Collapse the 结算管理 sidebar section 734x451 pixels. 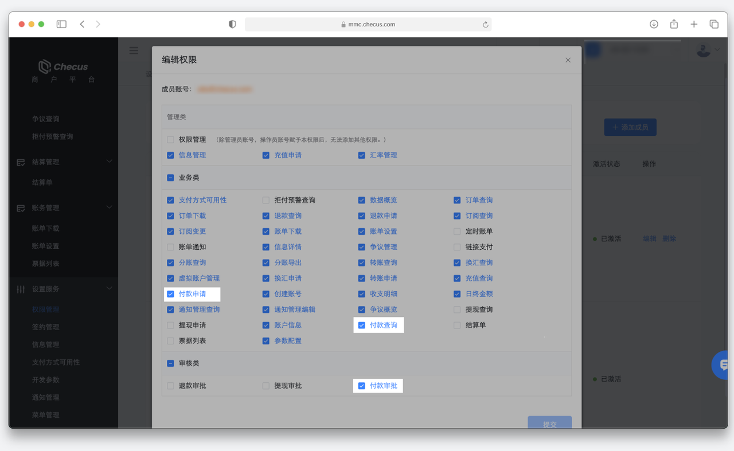pos(109,162)
